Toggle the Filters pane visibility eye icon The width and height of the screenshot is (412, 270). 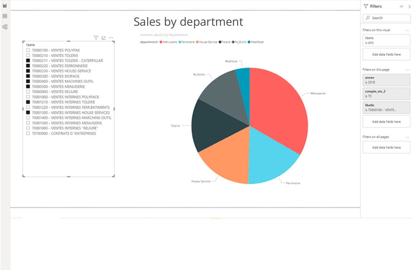click(401, 6)
